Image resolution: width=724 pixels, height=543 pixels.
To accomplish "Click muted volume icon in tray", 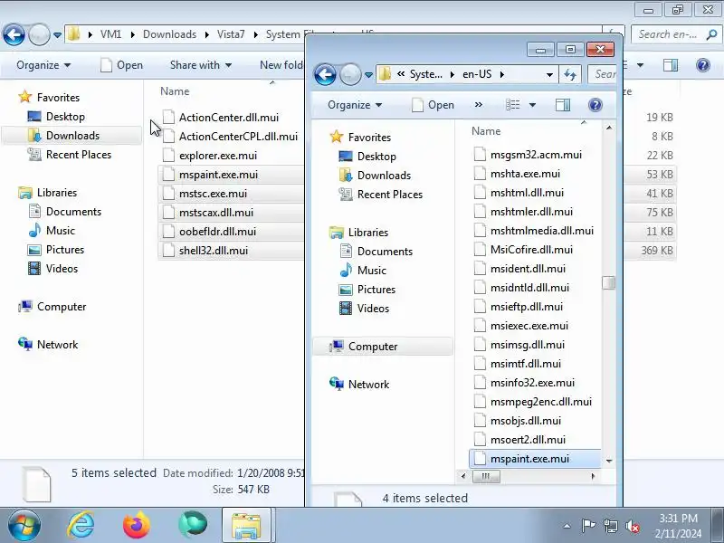I will click(x=632, y=526).
